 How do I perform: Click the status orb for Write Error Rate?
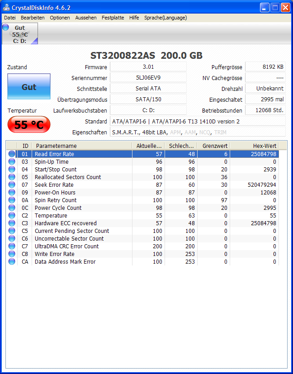(x=12, y=254)
